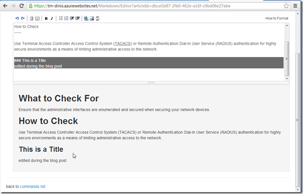Place the cursor on the 'How to Check' editor line

pos(26,27)
